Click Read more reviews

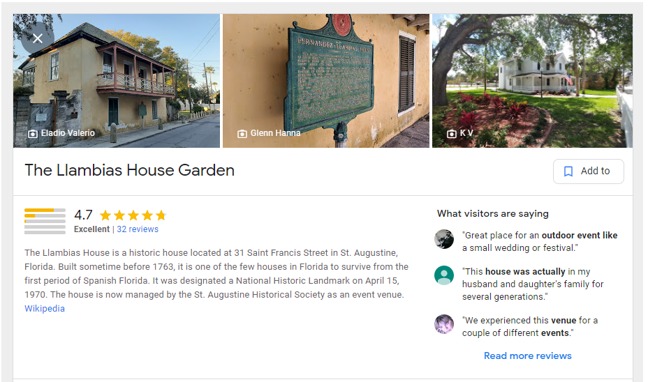click(528, 356)
